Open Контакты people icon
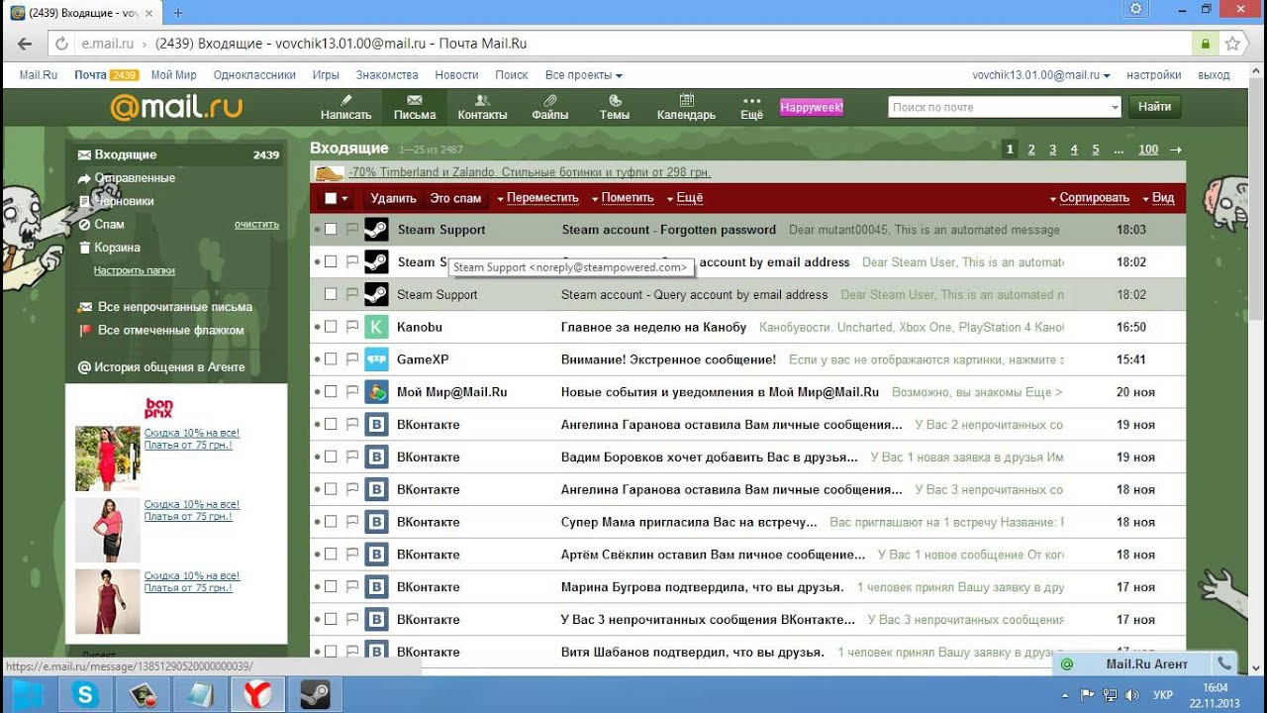Screen dimensions: 1267x713 click(x=482, y=100)
